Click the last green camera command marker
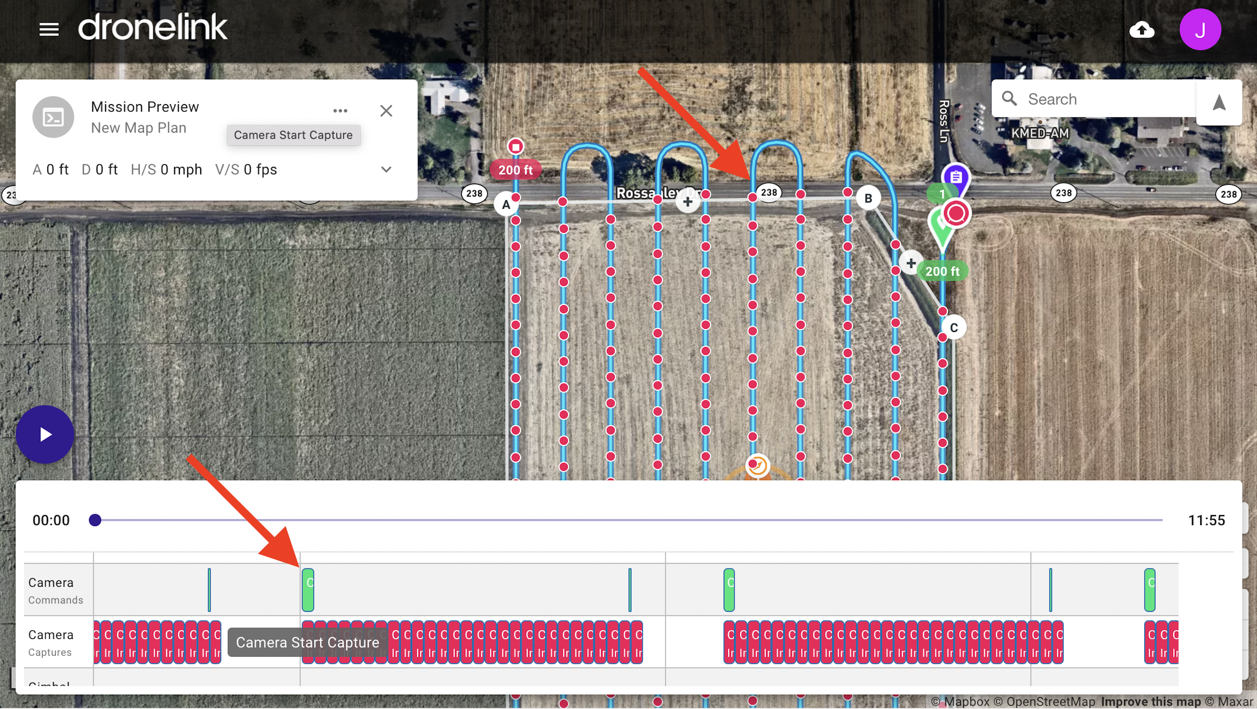The width and height of the screenshot is (1257, 709). tap(1150, 590)
